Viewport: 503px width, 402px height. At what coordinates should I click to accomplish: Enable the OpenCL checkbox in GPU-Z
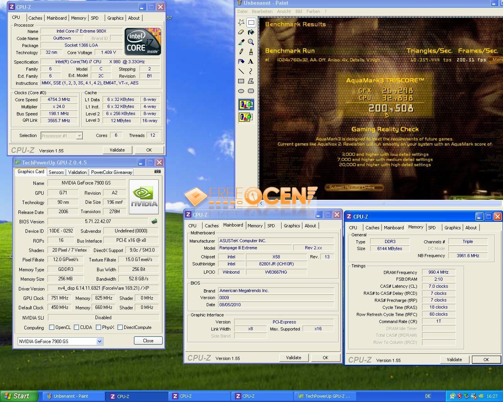point(51,327)
